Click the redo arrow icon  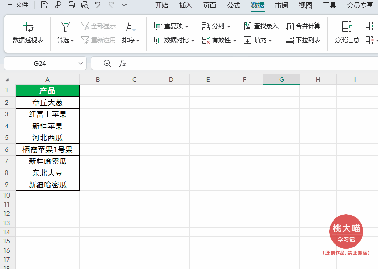click(111, 5)
